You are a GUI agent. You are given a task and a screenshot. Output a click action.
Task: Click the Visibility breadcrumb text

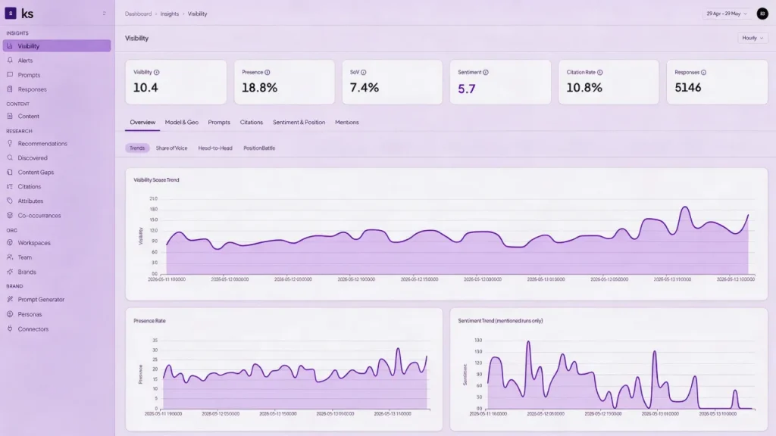[198, 14]
